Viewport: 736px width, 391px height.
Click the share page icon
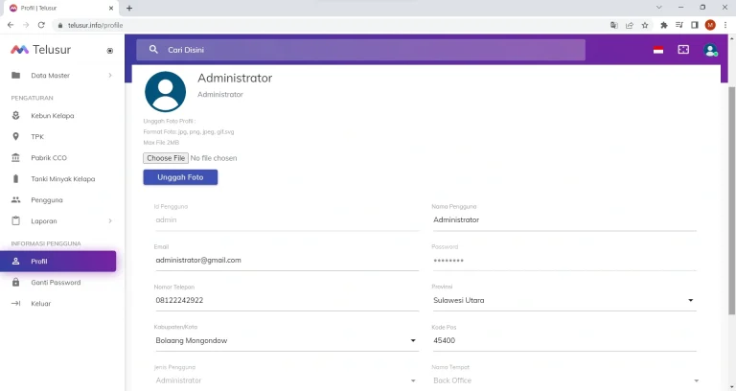(x=630, y=25)
